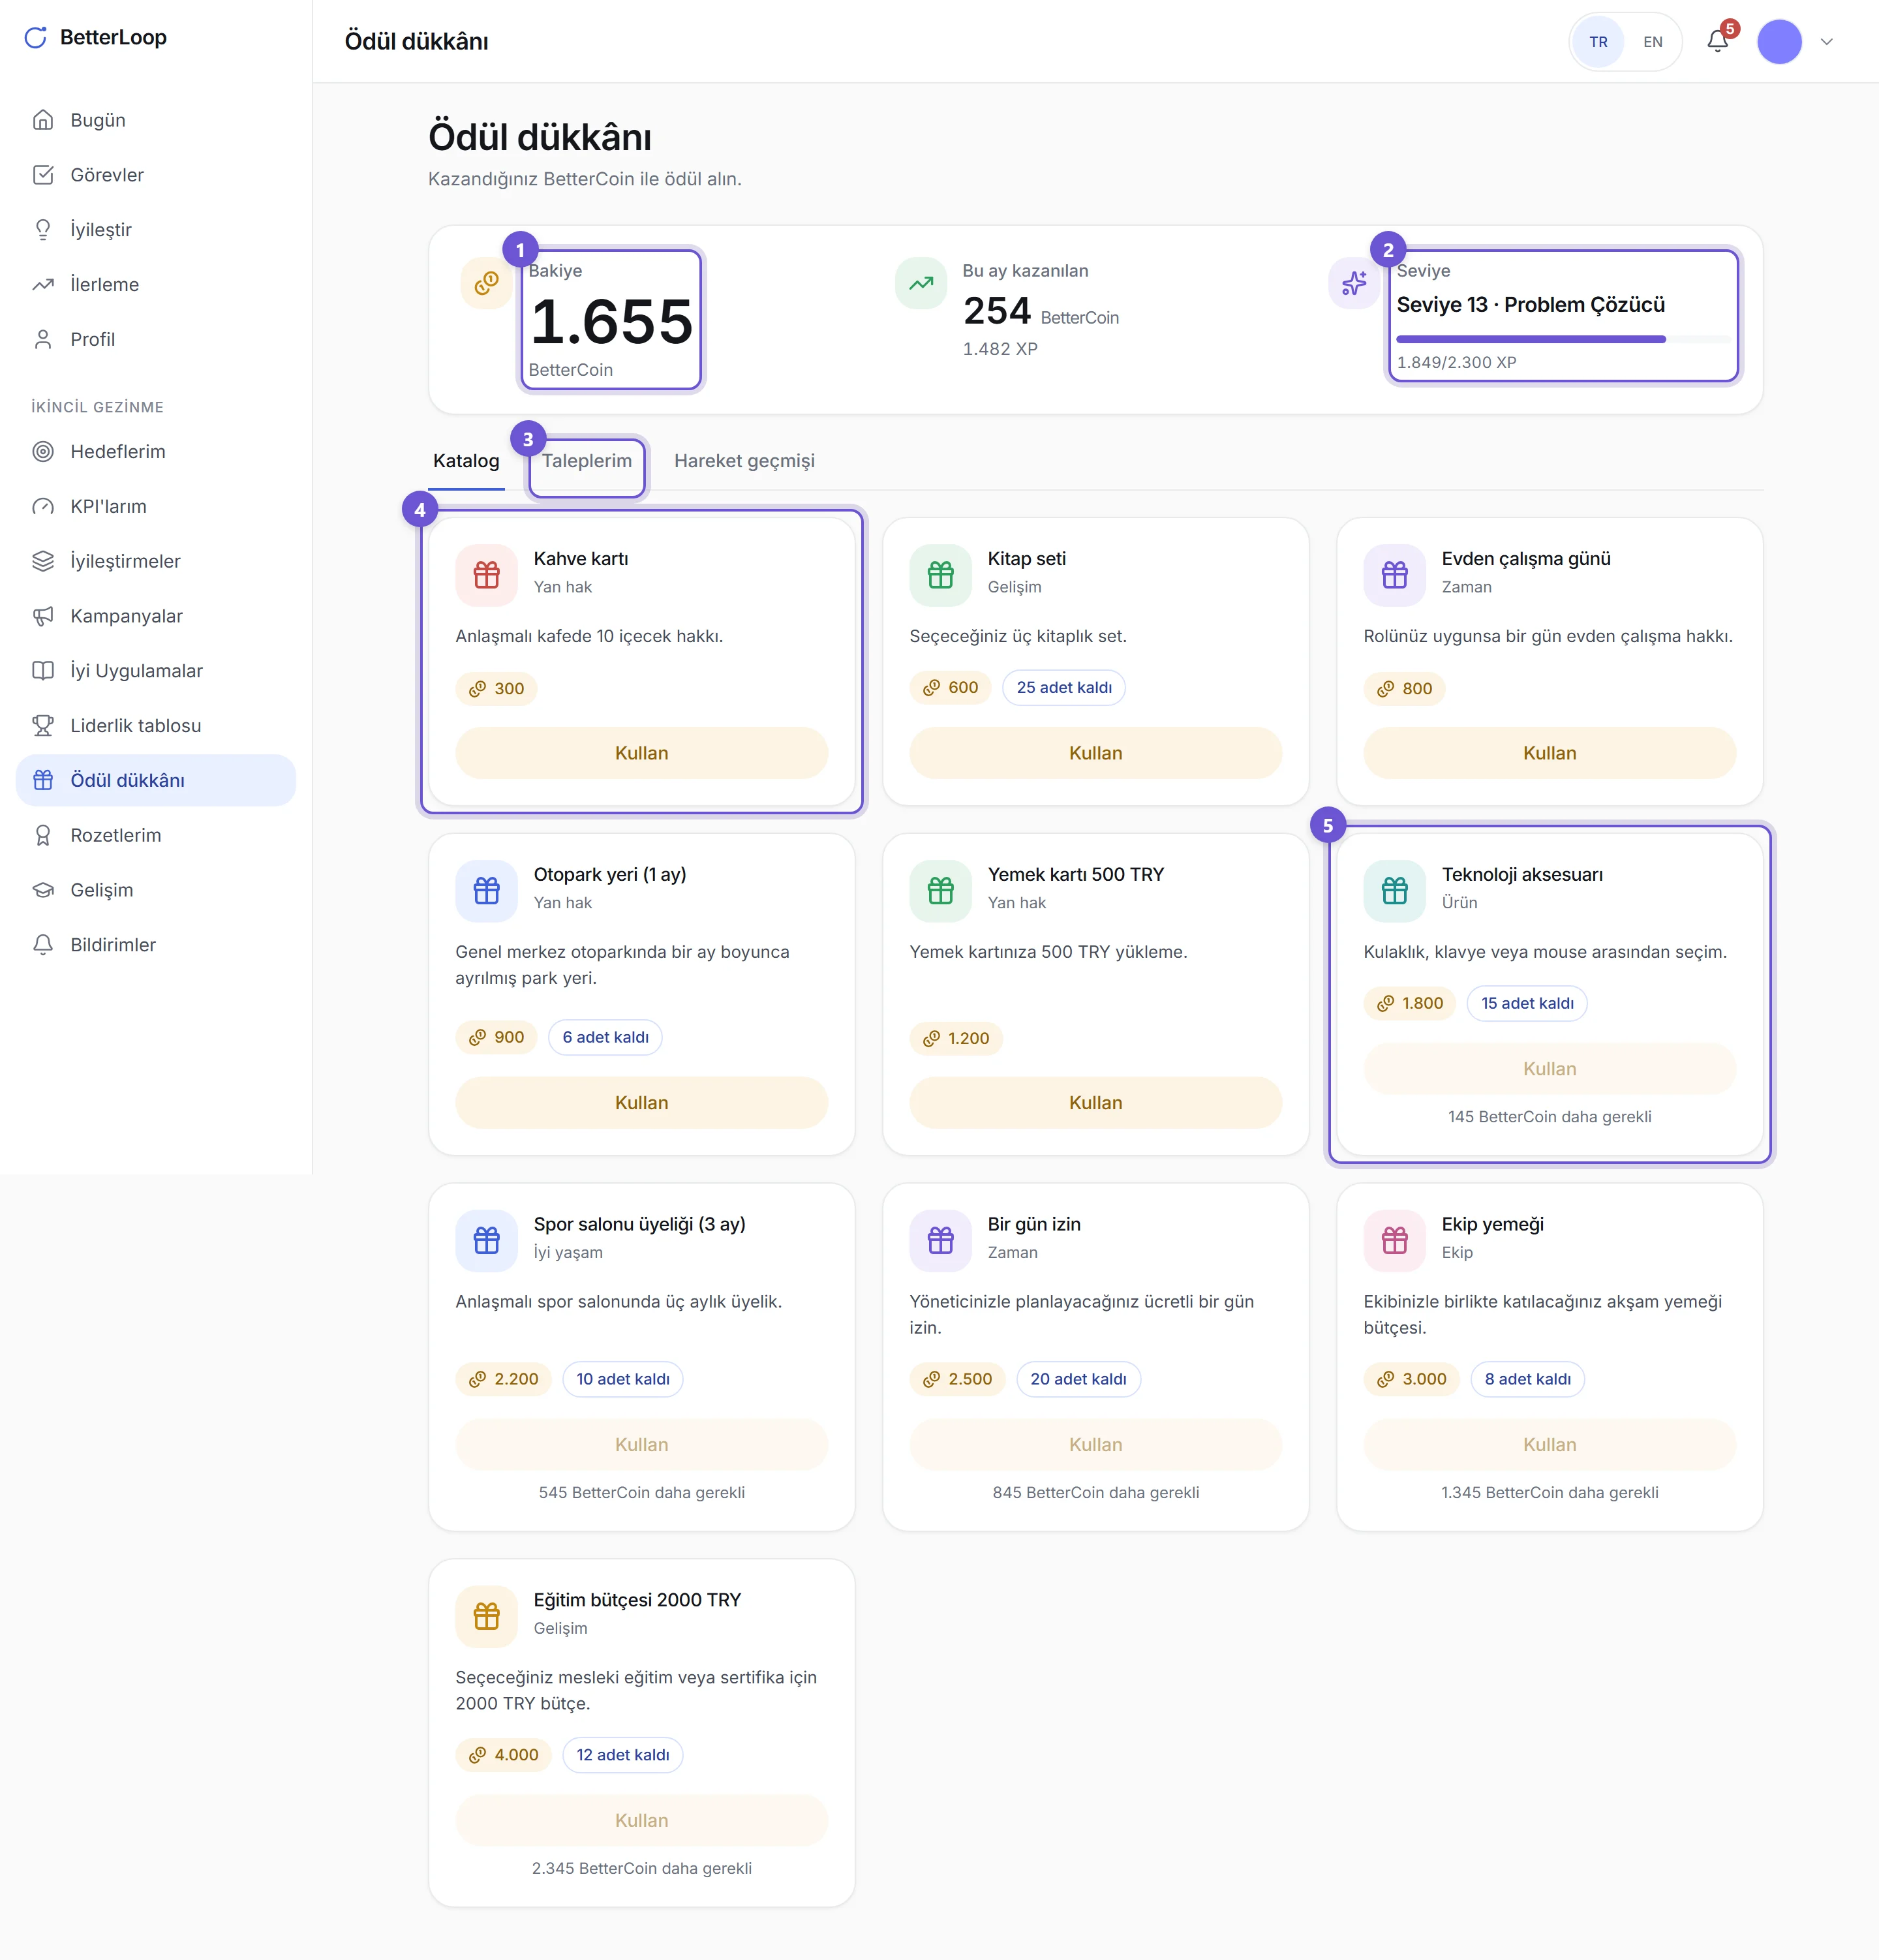The height and width of the screenshot is (1960, 1879).
Task: Click the BetterLoop logo icon
Action: pyautogui.click(x=36, y=38)
